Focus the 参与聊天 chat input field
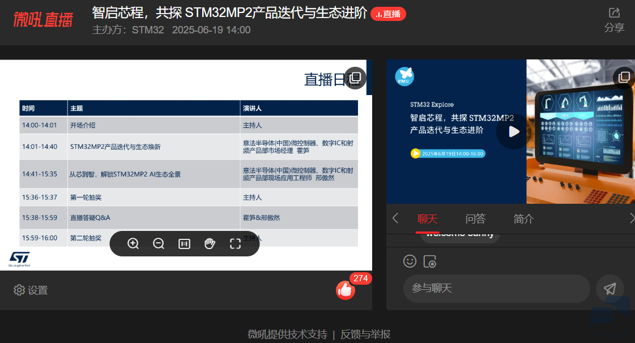The height and width of the screenshot is (343, 635). [x=496, y=289]
